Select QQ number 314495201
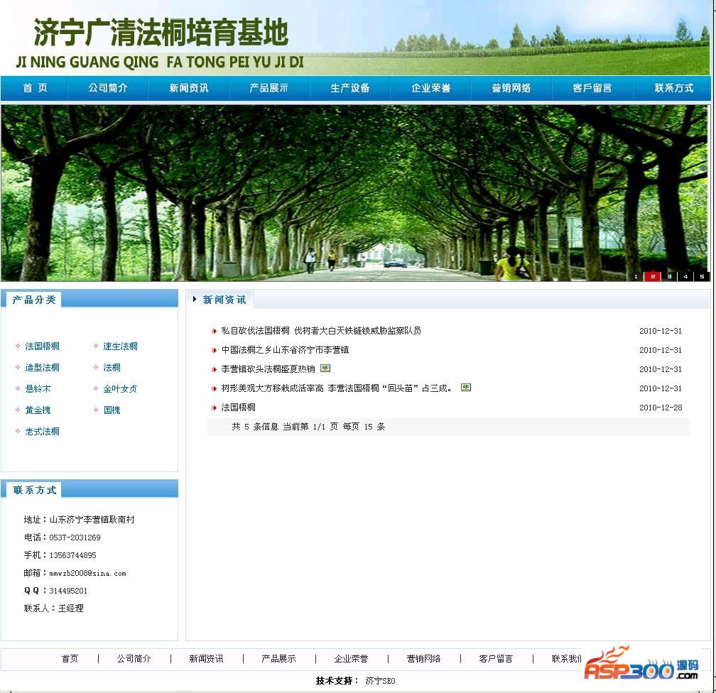The image size is (716, 693). [x=68, y=591]
